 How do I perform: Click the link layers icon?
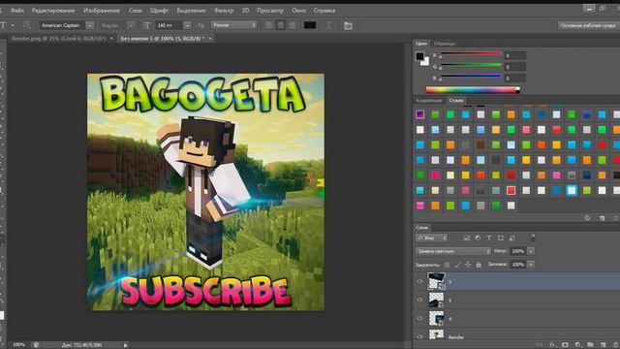tap(540, 345)
